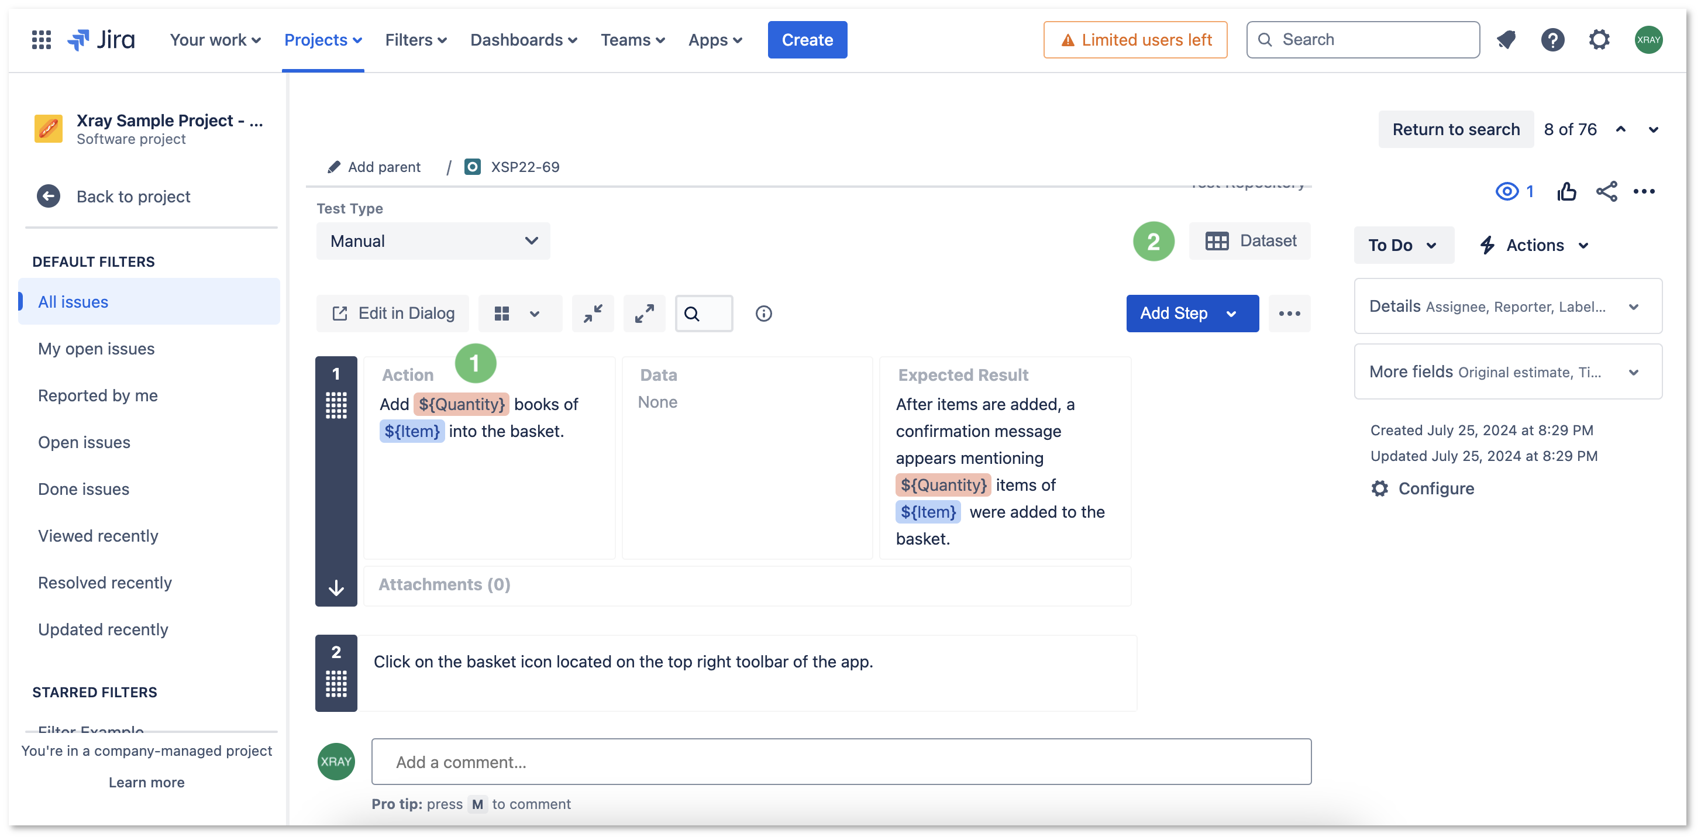The height and width of the screenshot is (840, 1701).
Task: Open the notifications bell icon
Action: pos(1506,40)
